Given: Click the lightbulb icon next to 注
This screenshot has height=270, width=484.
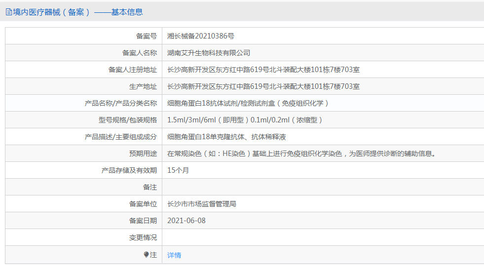Looking at the screenshot, I should (147, 255).
